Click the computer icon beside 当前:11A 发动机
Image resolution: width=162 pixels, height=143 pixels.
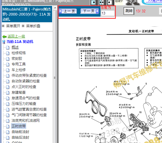pyautogui.click(x=4, y=42)
